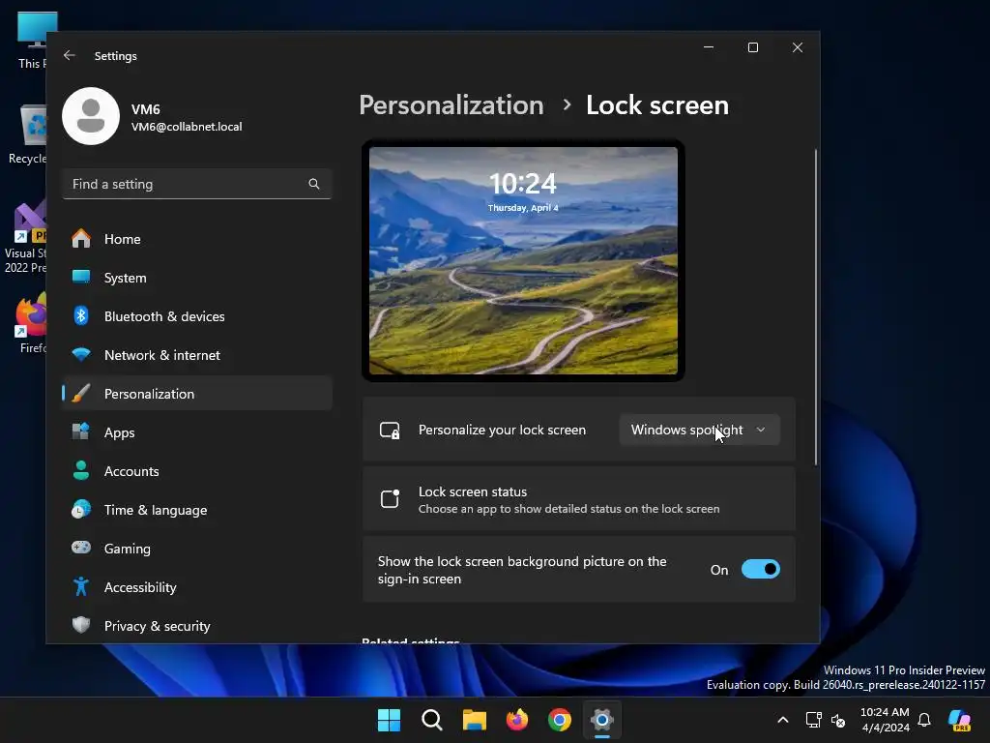Viewport: 990px width, 743px height.
Task: Click the VM6 user name text
Action: 146,109
